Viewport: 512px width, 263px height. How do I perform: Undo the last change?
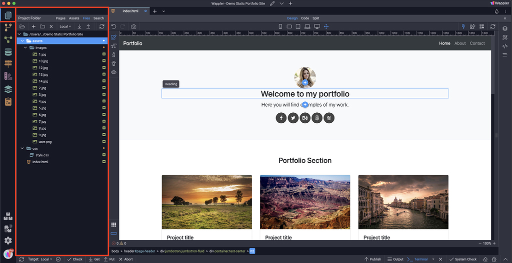coord(113,27)
